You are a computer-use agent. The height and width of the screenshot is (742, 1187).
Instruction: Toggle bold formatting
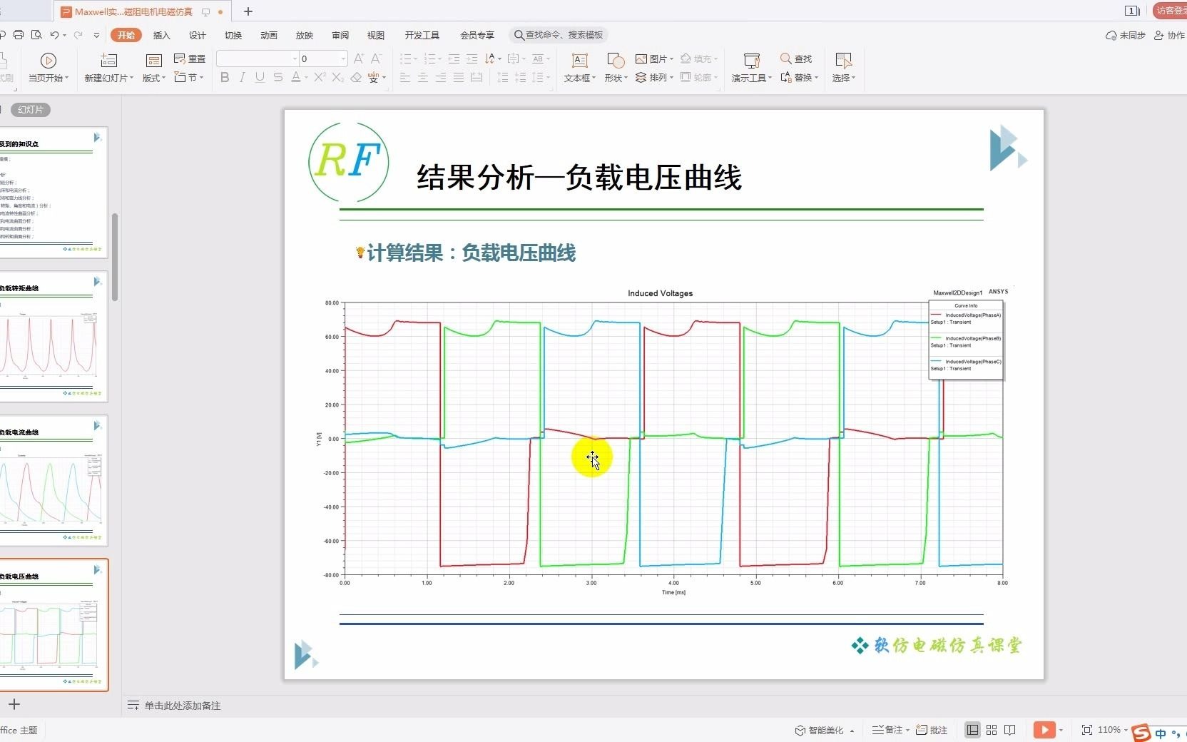(225, 77)
